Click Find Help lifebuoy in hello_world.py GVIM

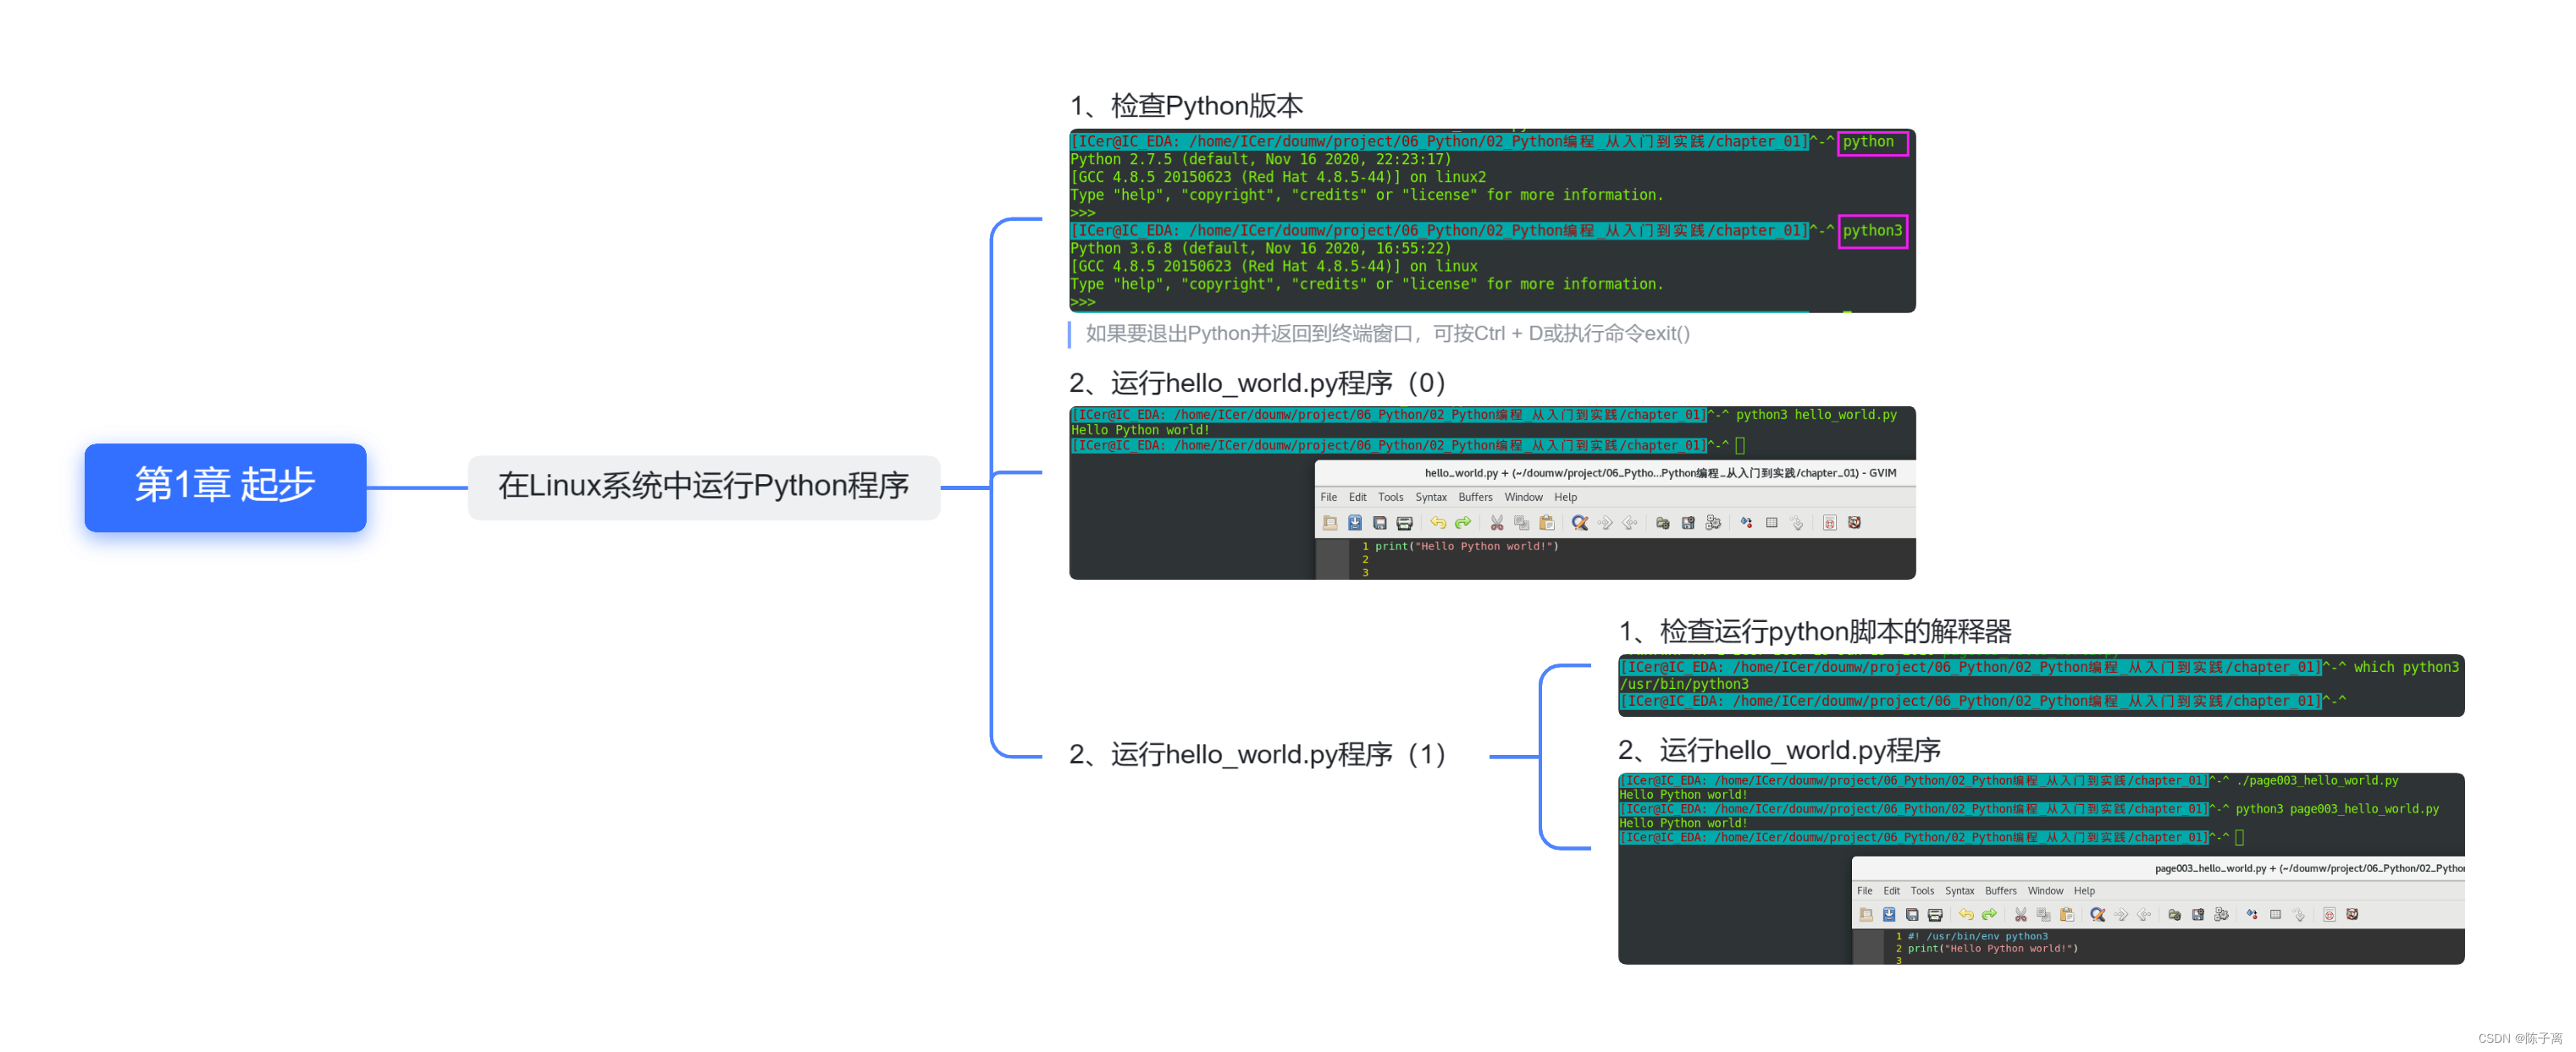pos(1855,522)
